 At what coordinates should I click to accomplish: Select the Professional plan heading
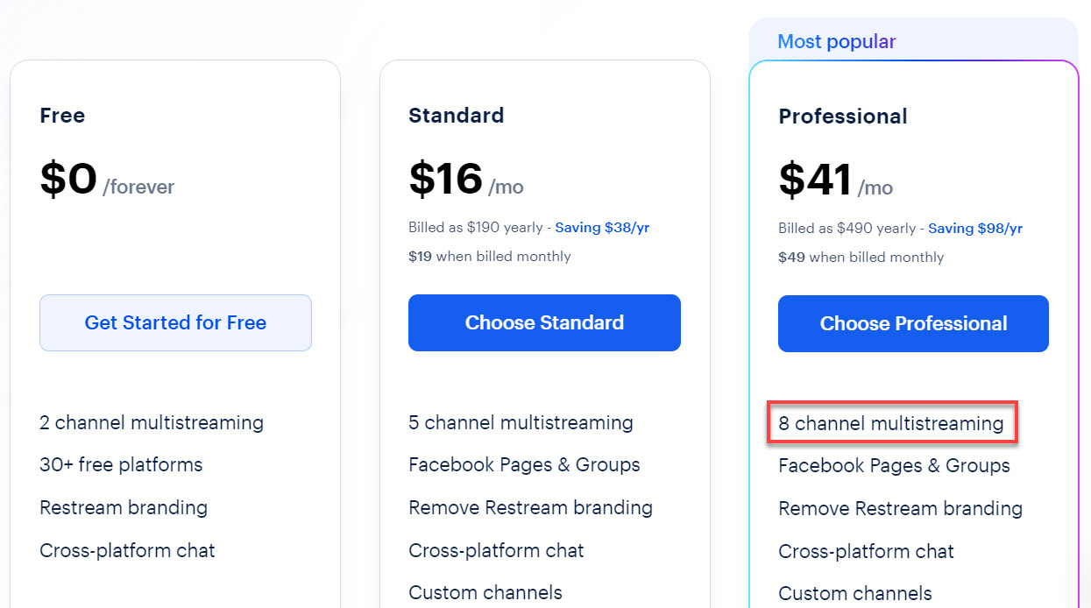click(843, 117)
